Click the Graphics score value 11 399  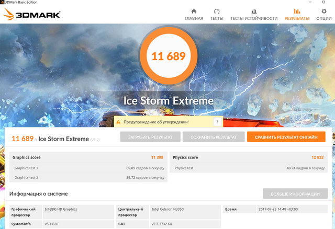coord(157,157)
